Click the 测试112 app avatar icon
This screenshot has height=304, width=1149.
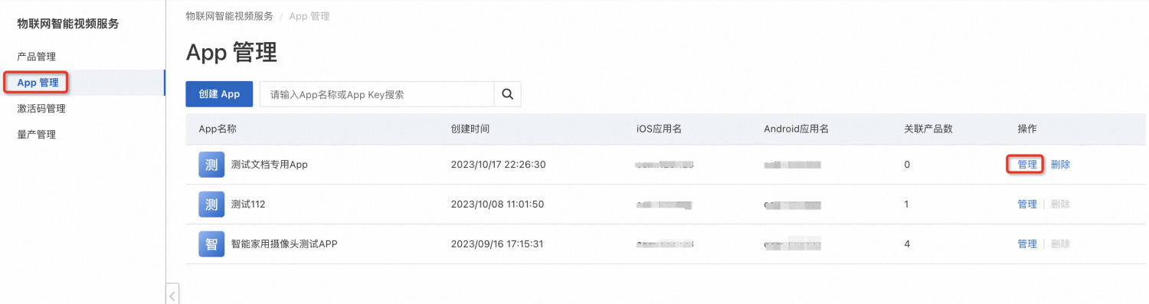[211, 204]
